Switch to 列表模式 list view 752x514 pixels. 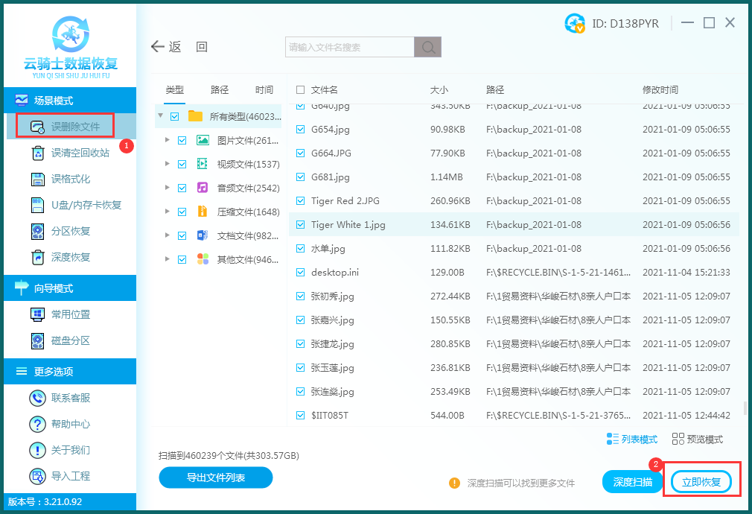click(x=632, y=439)
